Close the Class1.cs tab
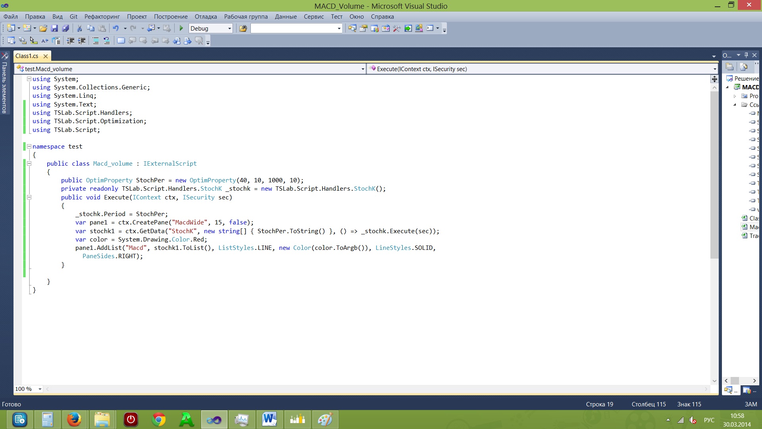Image resolution: width=762 pixels, height=429 pixels. click(x=46, y=56)
